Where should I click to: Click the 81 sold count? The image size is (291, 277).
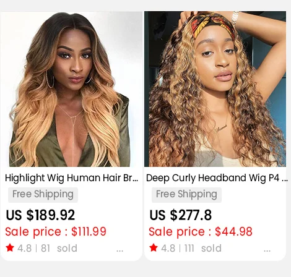tap(59, 248)
